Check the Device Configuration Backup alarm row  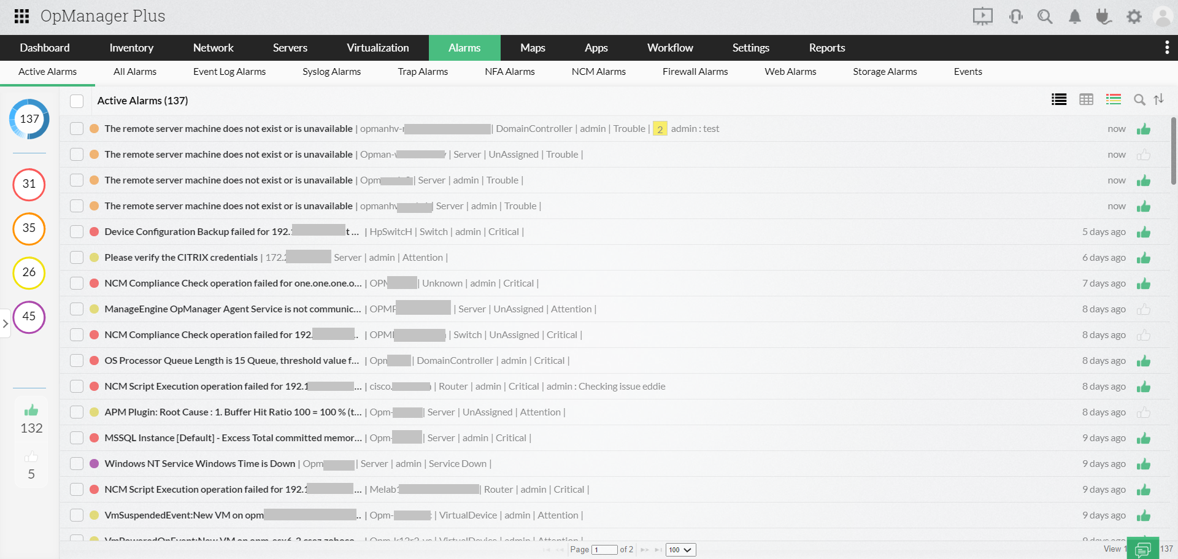tap(77, 232)
